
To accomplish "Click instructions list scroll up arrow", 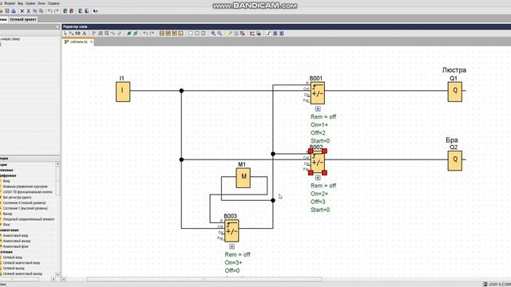I will tap(57, 164).
